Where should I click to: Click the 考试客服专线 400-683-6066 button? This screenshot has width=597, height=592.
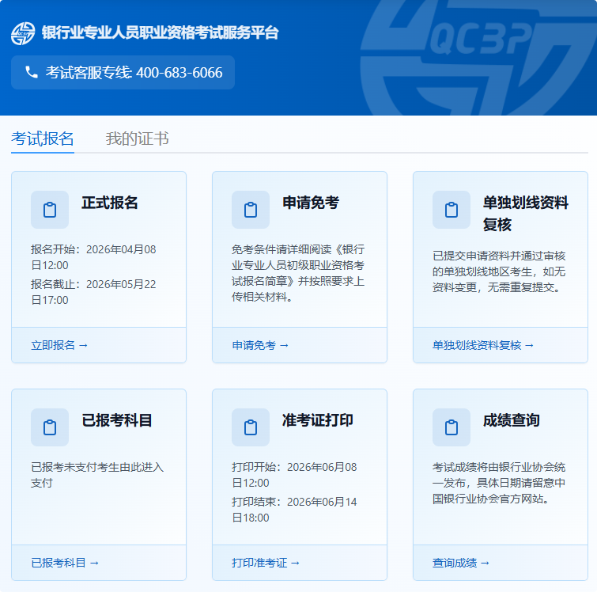tap(123, 73)
